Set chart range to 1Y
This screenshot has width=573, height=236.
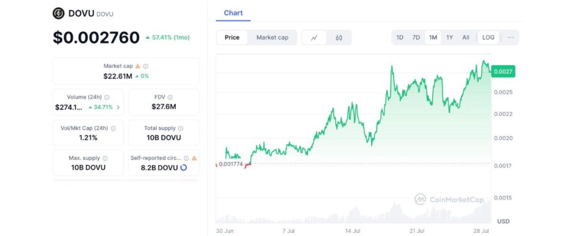[449, 37]
